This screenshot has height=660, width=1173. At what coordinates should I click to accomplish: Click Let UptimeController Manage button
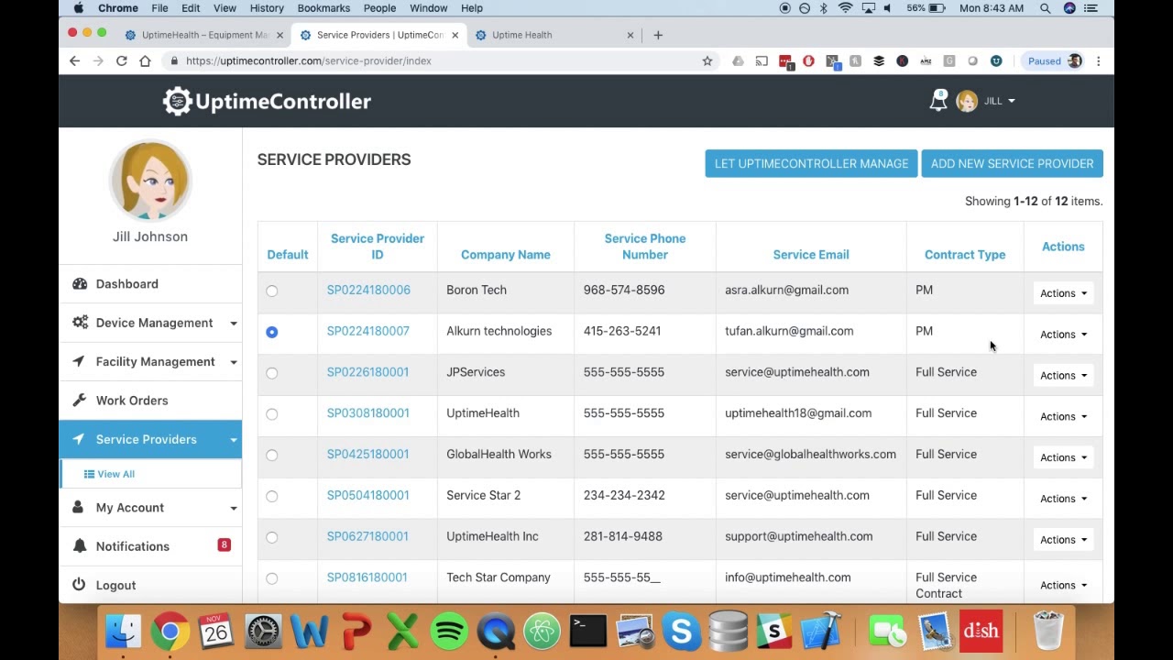click(811, 164)
